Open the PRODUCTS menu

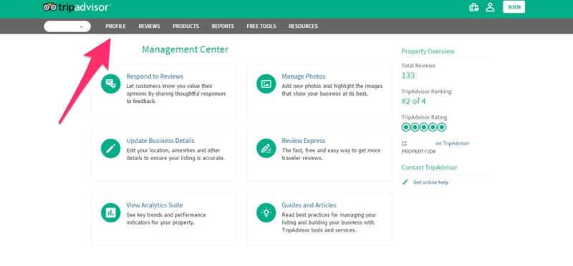coord(186,26)
